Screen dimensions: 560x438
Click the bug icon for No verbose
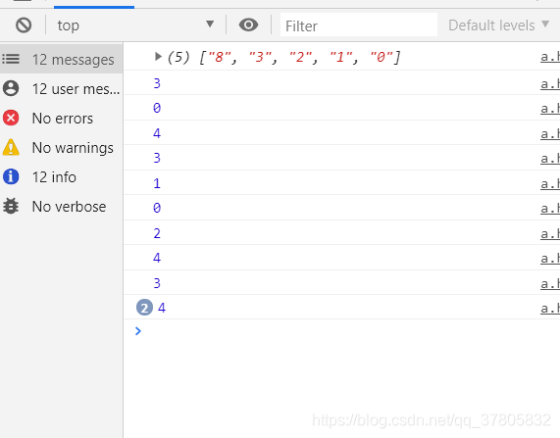tap(11, 206)
